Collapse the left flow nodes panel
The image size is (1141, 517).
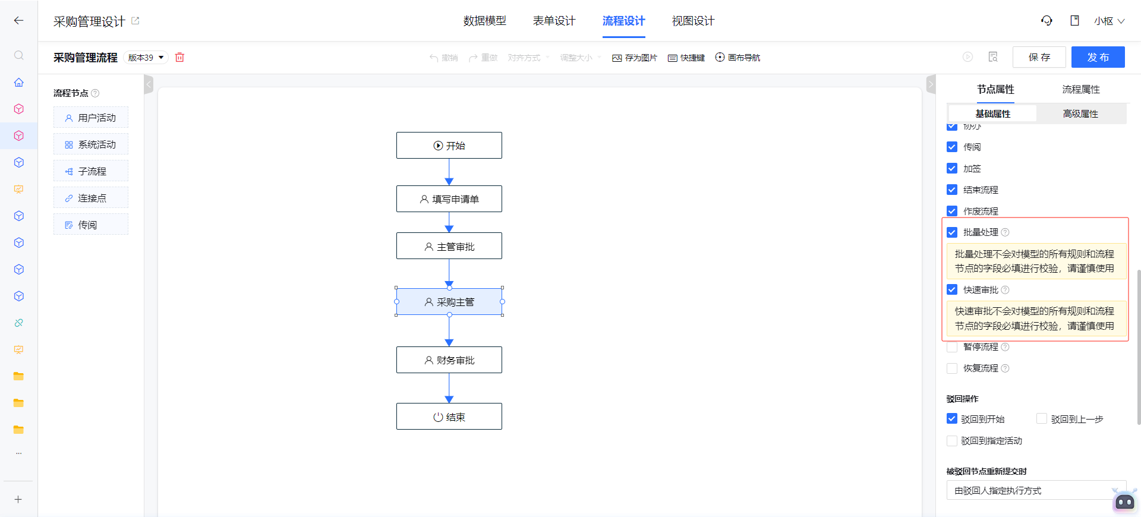click(149, 84)
